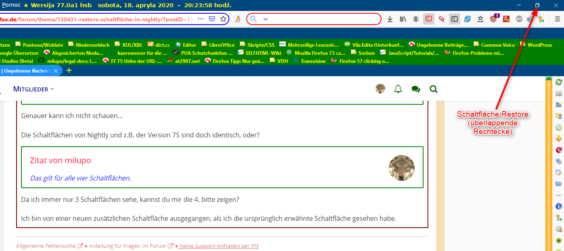Image resolution: width=564 pixels, height=251 pixels.
Task: Bookmark this page with star icon
Action: pyautogui.click(x=223, y=19)
